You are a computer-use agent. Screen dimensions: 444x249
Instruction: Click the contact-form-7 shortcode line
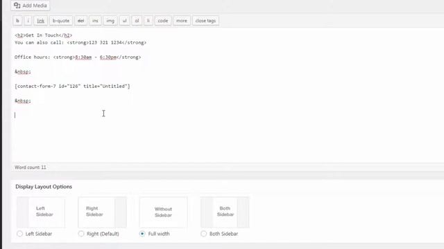[72, 86]
